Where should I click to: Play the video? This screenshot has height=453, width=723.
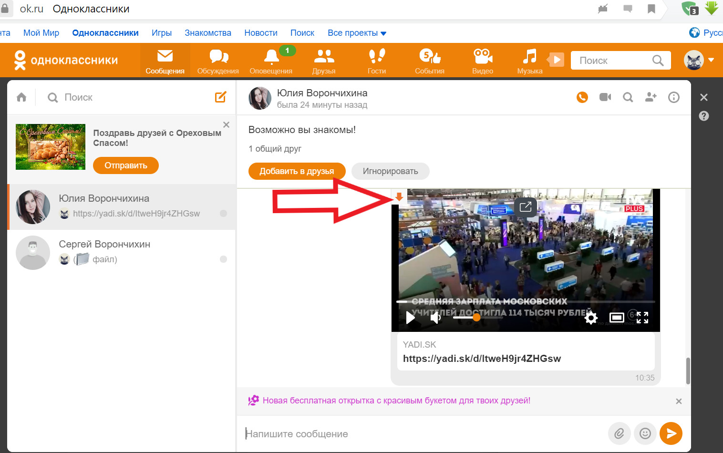click(x=410, y=318)
